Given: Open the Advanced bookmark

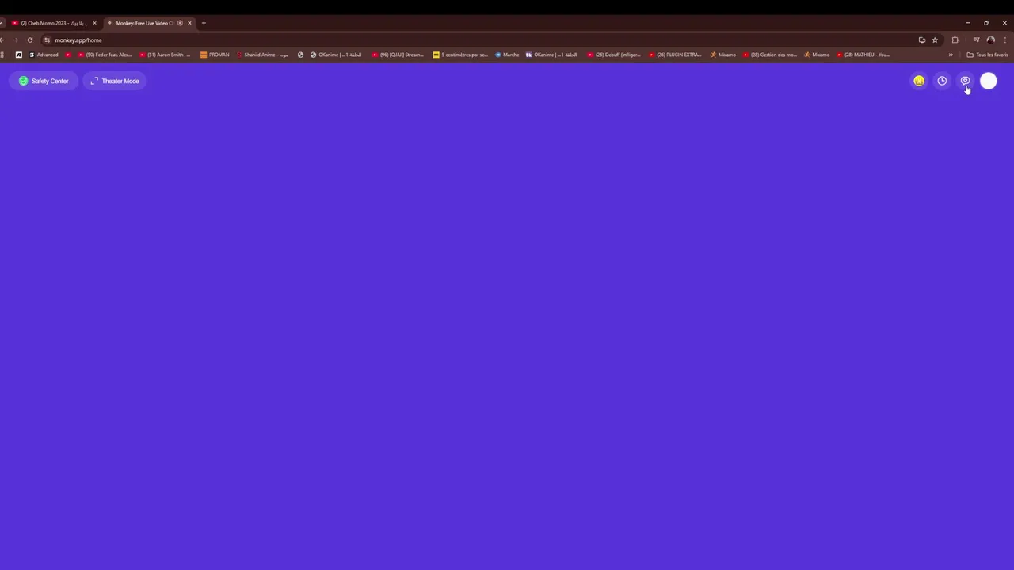Looking at the screenshot, I should point(44,55).
